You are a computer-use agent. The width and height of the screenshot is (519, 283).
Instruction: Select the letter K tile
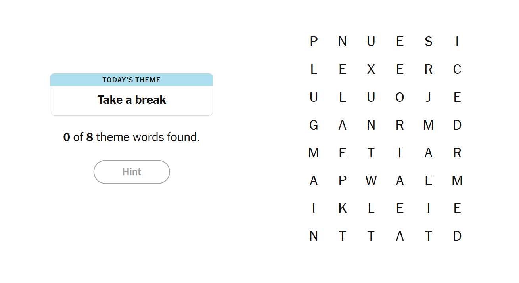pos(343,208)
